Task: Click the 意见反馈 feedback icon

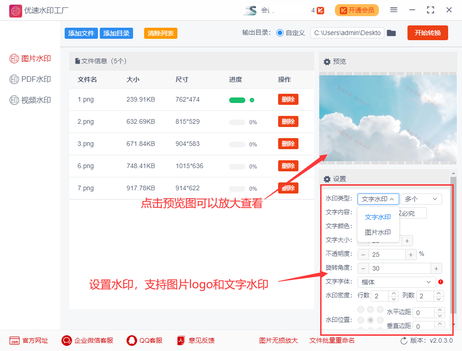Action: 180,340
